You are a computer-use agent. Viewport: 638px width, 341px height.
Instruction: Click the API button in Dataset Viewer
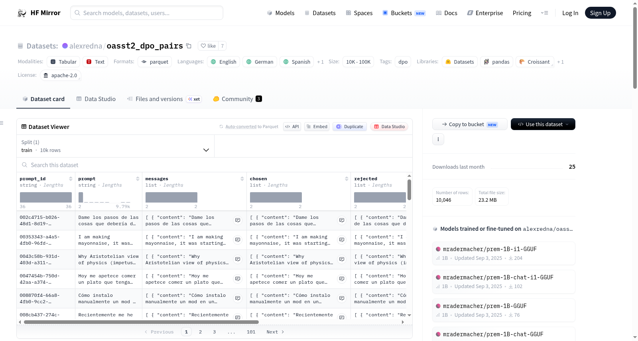tap(292, 127)
